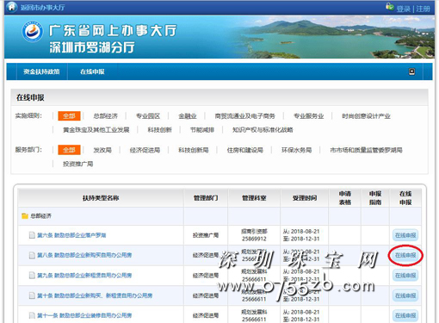The height and width of the screenshot is (323, 439).
Task: Filter by 知识产权与标准化战略
Action: [x=263, y=130]
